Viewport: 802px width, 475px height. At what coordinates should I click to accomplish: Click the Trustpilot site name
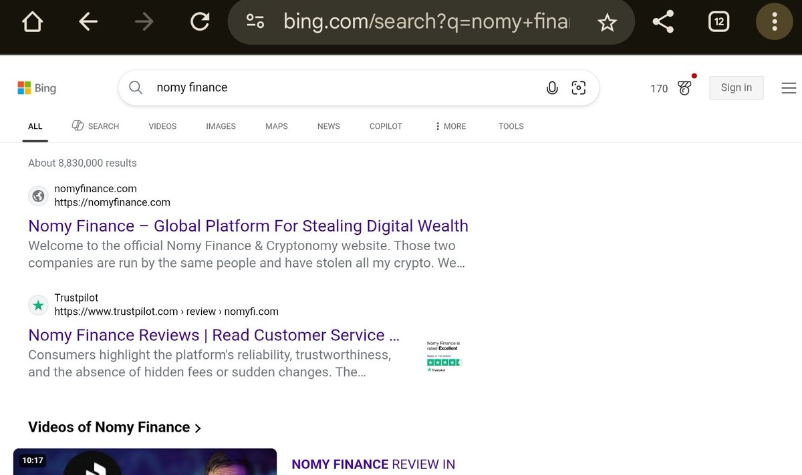[x=76, y=298]
